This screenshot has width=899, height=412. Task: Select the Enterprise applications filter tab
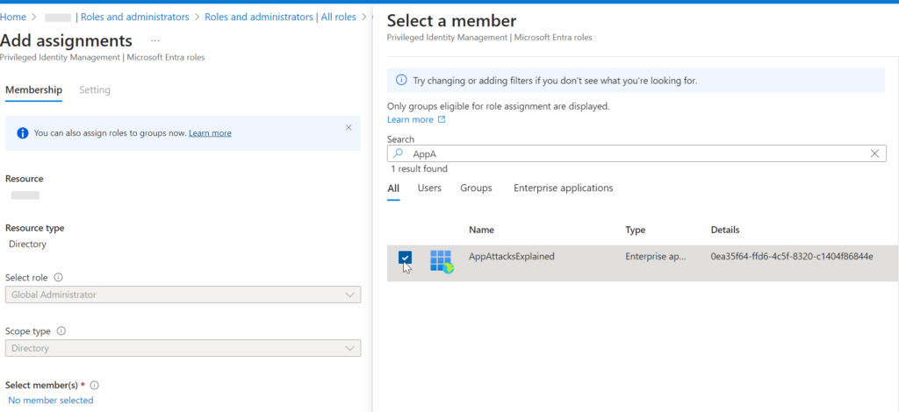(x=563, y=188)
